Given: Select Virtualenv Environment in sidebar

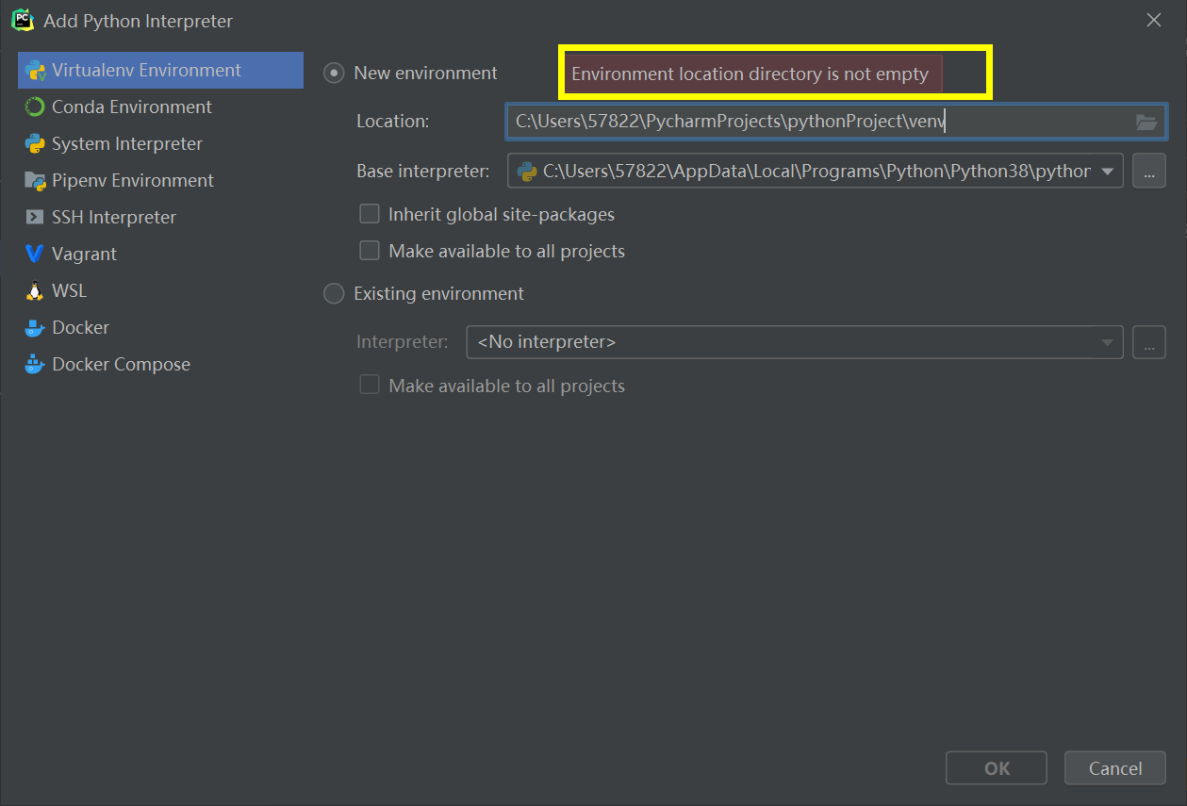Looking at the screenshot, I should click(x=160, y=71).
